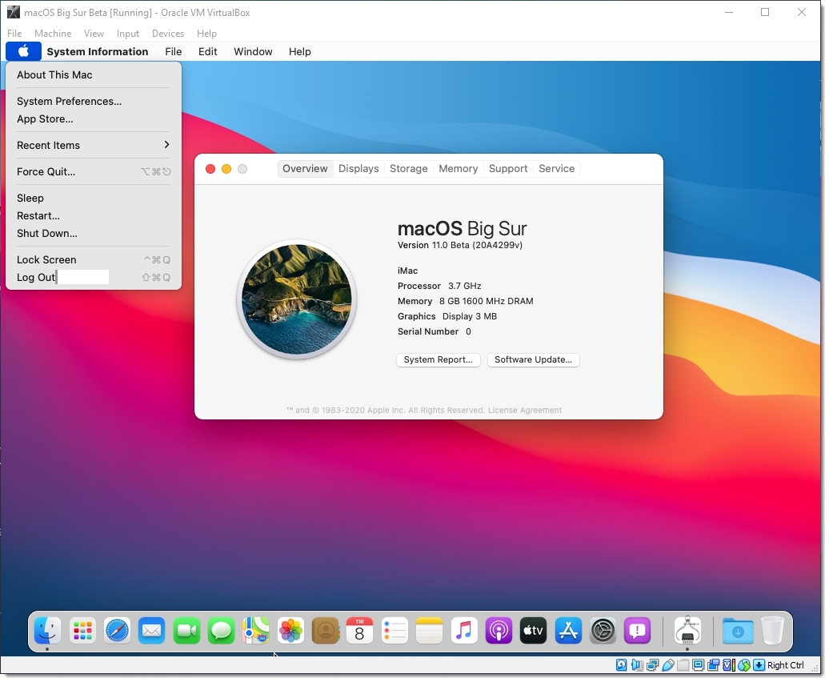Launch the Messages app
Image resolution: width=829 pixels, height=682 pixels.
click(221, 631)
